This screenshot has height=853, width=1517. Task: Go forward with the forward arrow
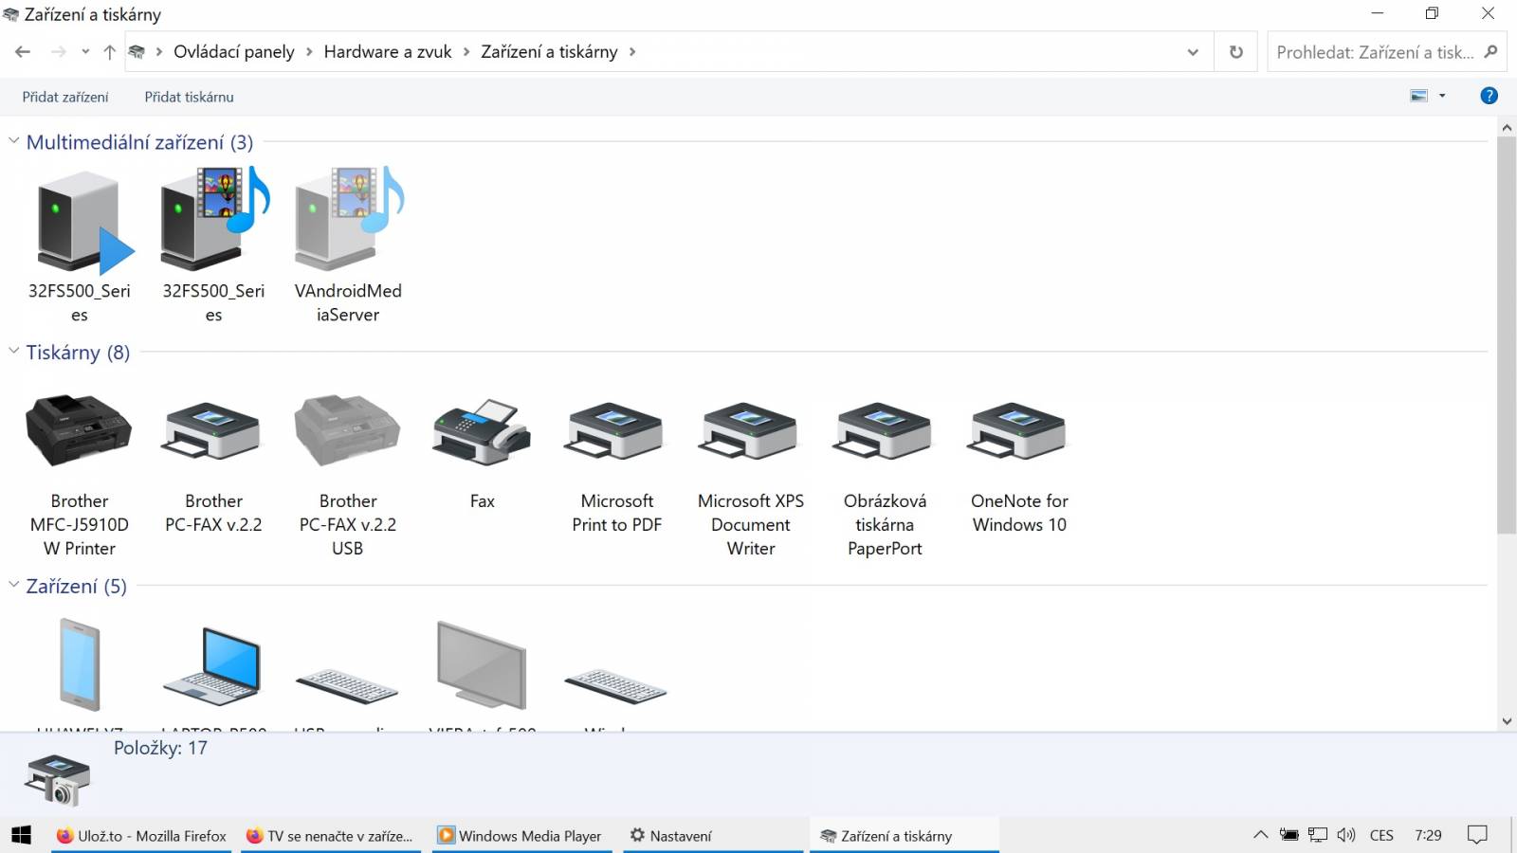(x=58, y=52)
